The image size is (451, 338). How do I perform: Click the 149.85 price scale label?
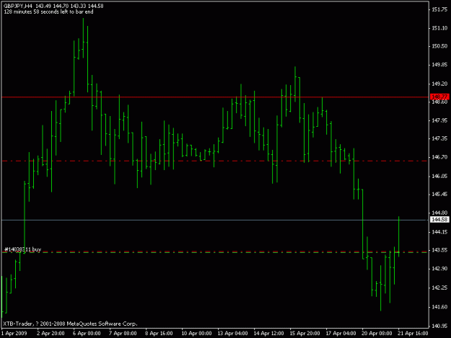(439, 65)
